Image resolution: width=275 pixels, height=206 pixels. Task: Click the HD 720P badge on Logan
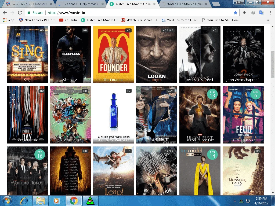[168, 30]
